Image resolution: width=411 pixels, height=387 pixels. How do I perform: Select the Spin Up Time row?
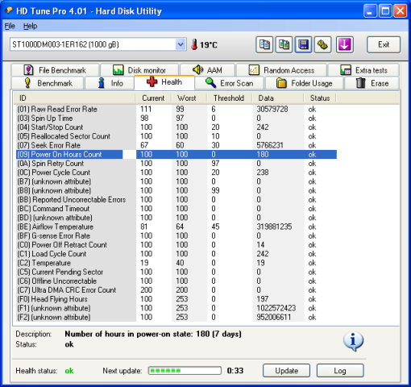coord(176,119)
